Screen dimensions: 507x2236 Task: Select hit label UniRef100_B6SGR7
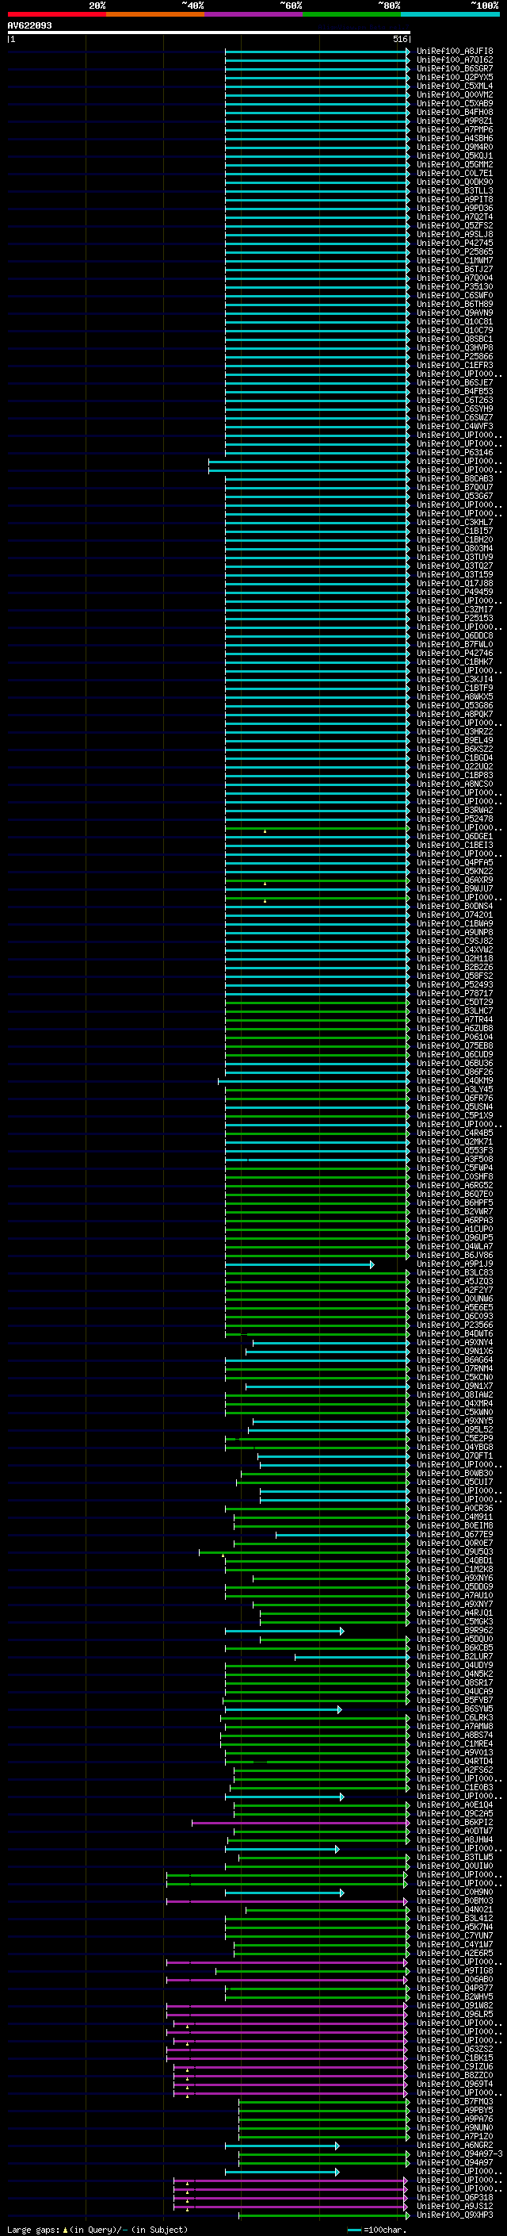pyautogui.click(x=455, y=68)
